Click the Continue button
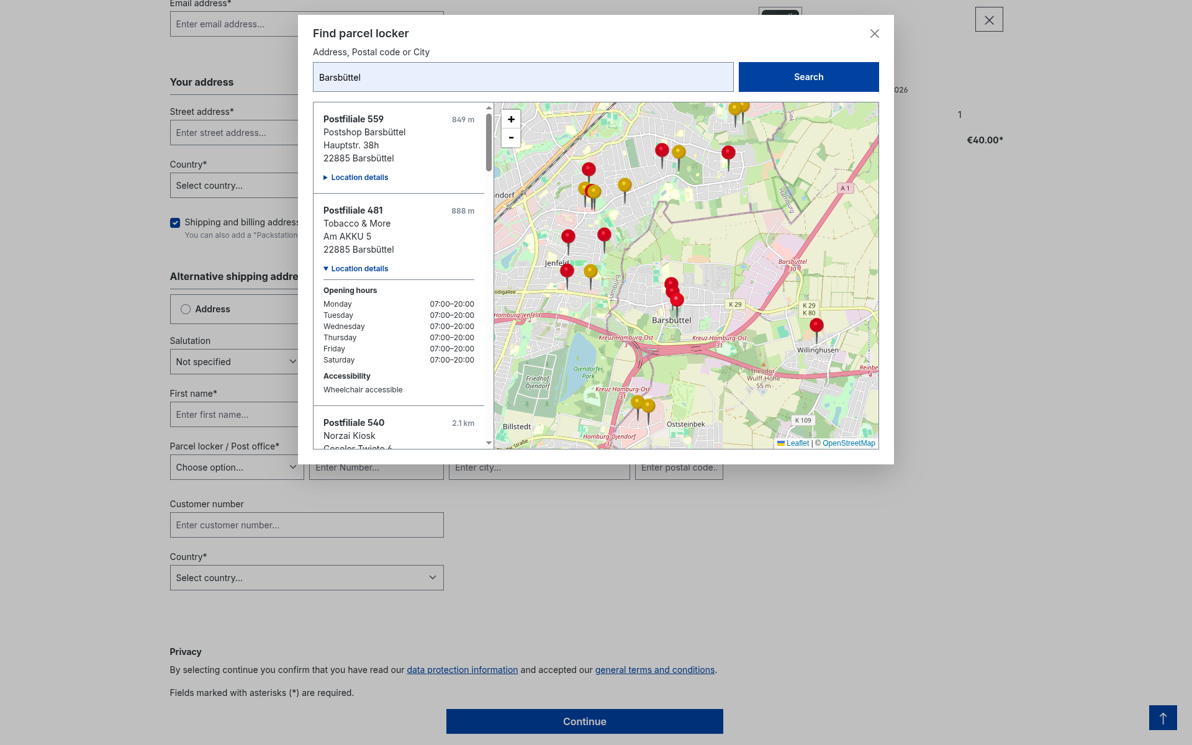 point(584,721)
